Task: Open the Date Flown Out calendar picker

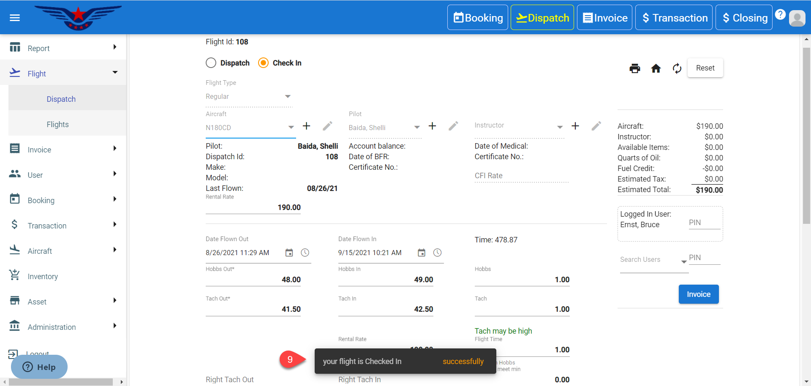Action: pos(289,253)
